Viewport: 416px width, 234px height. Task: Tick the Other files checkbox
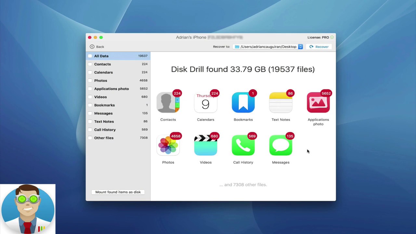[x=90, y=138]
